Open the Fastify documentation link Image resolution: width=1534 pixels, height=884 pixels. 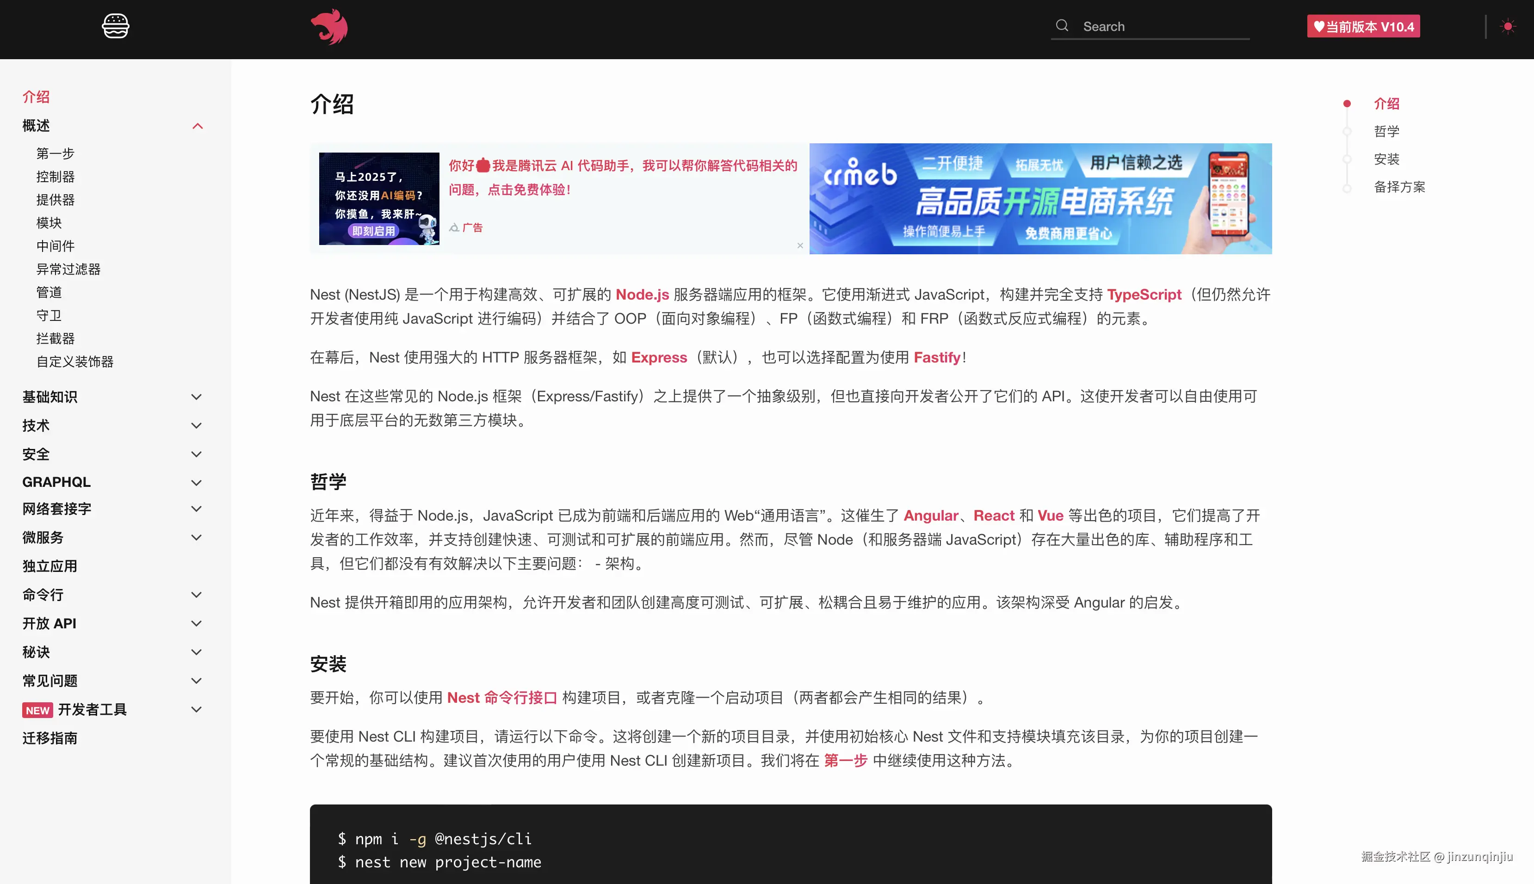(x=936, y=357)
